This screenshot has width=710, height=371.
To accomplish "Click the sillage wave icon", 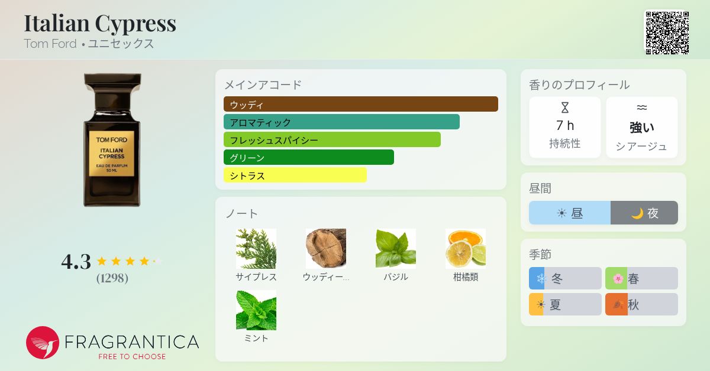I will pyautogui.click(x=642, y=108).
